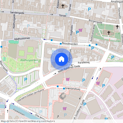Click the blue bus stop square left of the Åboulevarden label

tap(61, 44)
